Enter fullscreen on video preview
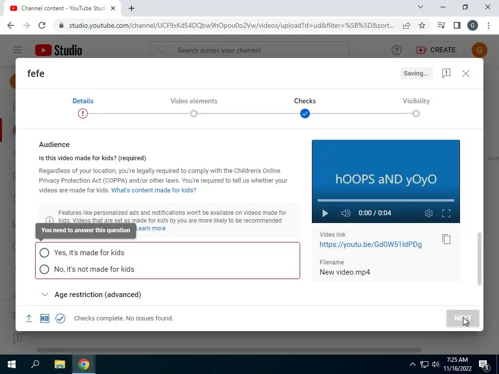This screenshot has height=374, width=499. point(446,213)
